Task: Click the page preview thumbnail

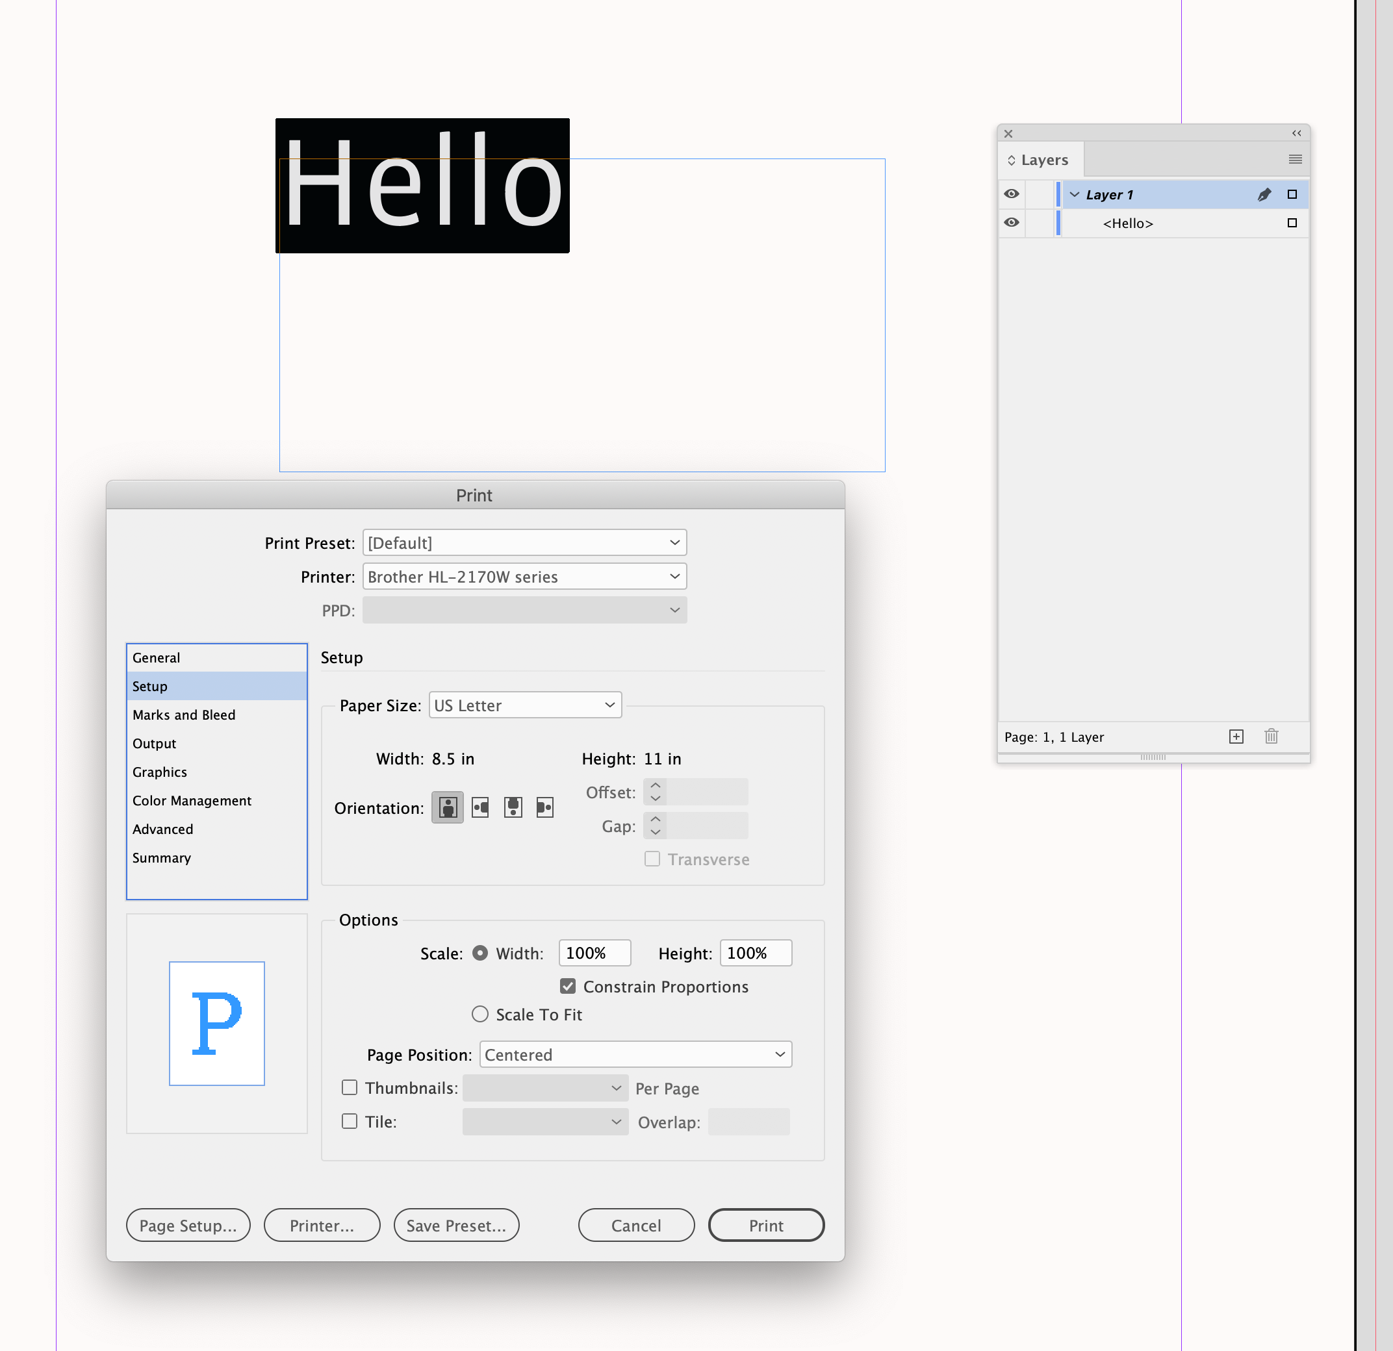Action: coord(216,1024)
